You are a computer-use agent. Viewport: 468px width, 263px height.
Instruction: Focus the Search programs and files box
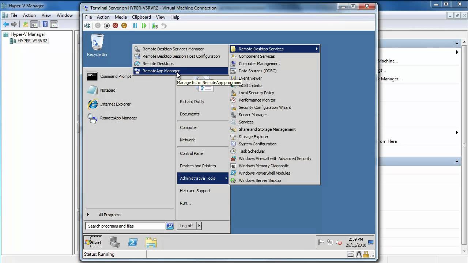click(x=125, y=226)
